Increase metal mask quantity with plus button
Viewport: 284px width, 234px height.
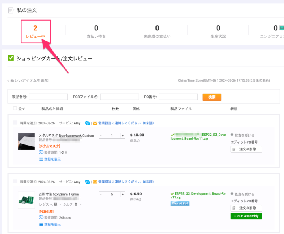tap(123, 135)
